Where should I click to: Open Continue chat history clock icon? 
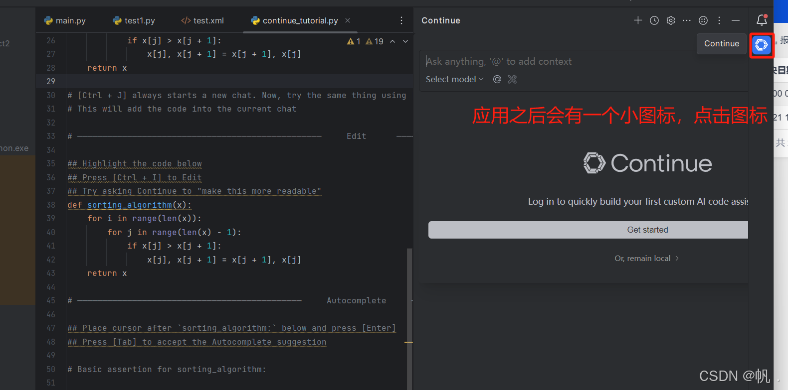(654, 20)
